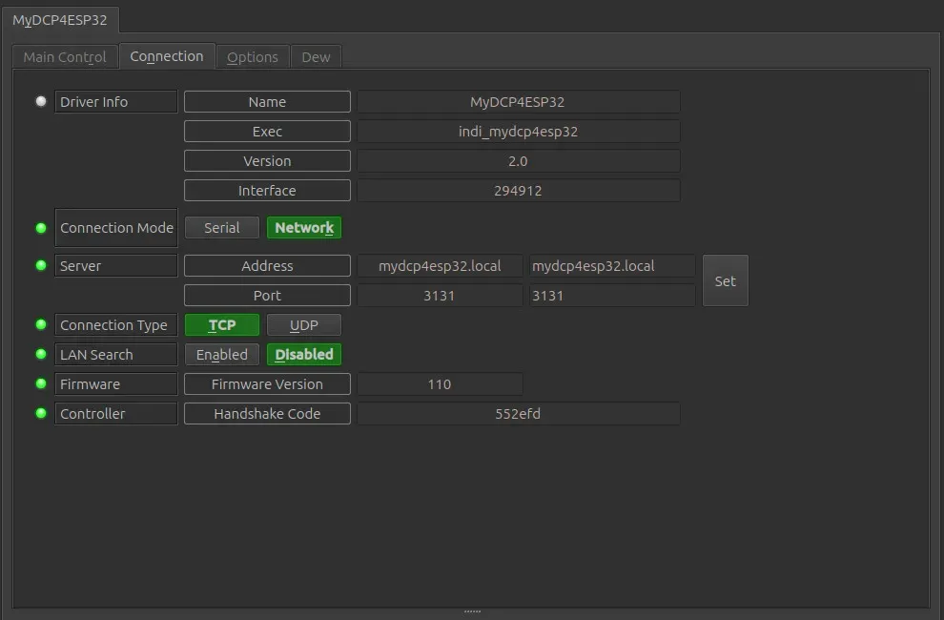944x620 pixels.
Task: Select the Connection tab
Action: click(x=167, y=56)
